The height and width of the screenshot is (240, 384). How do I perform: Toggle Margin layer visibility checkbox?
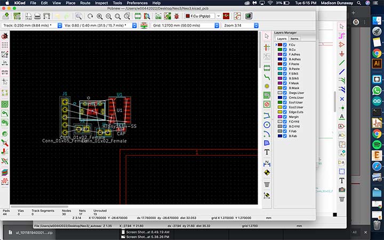pos(285,117)
